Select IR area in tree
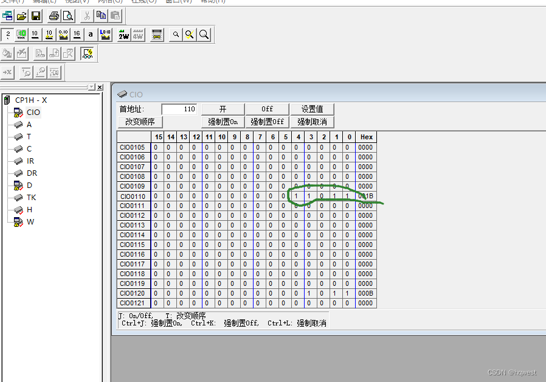This screenshot has width=546, height=382. (30, 161)
